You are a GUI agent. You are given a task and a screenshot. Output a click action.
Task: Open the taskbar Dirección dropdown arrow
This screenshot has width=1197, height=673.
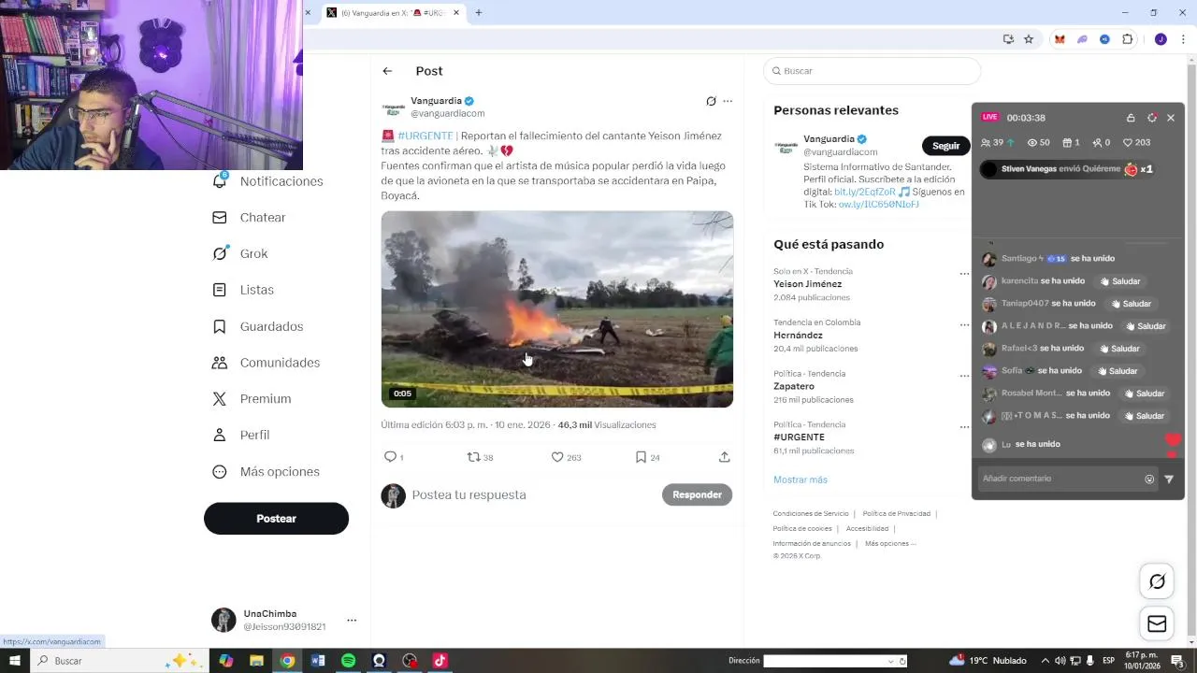890,661
